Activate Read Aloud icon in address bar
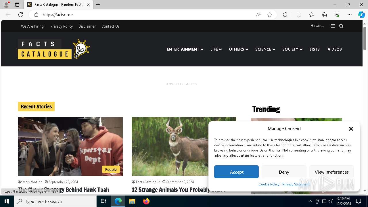The image size is (368, 207). (258, 15)
